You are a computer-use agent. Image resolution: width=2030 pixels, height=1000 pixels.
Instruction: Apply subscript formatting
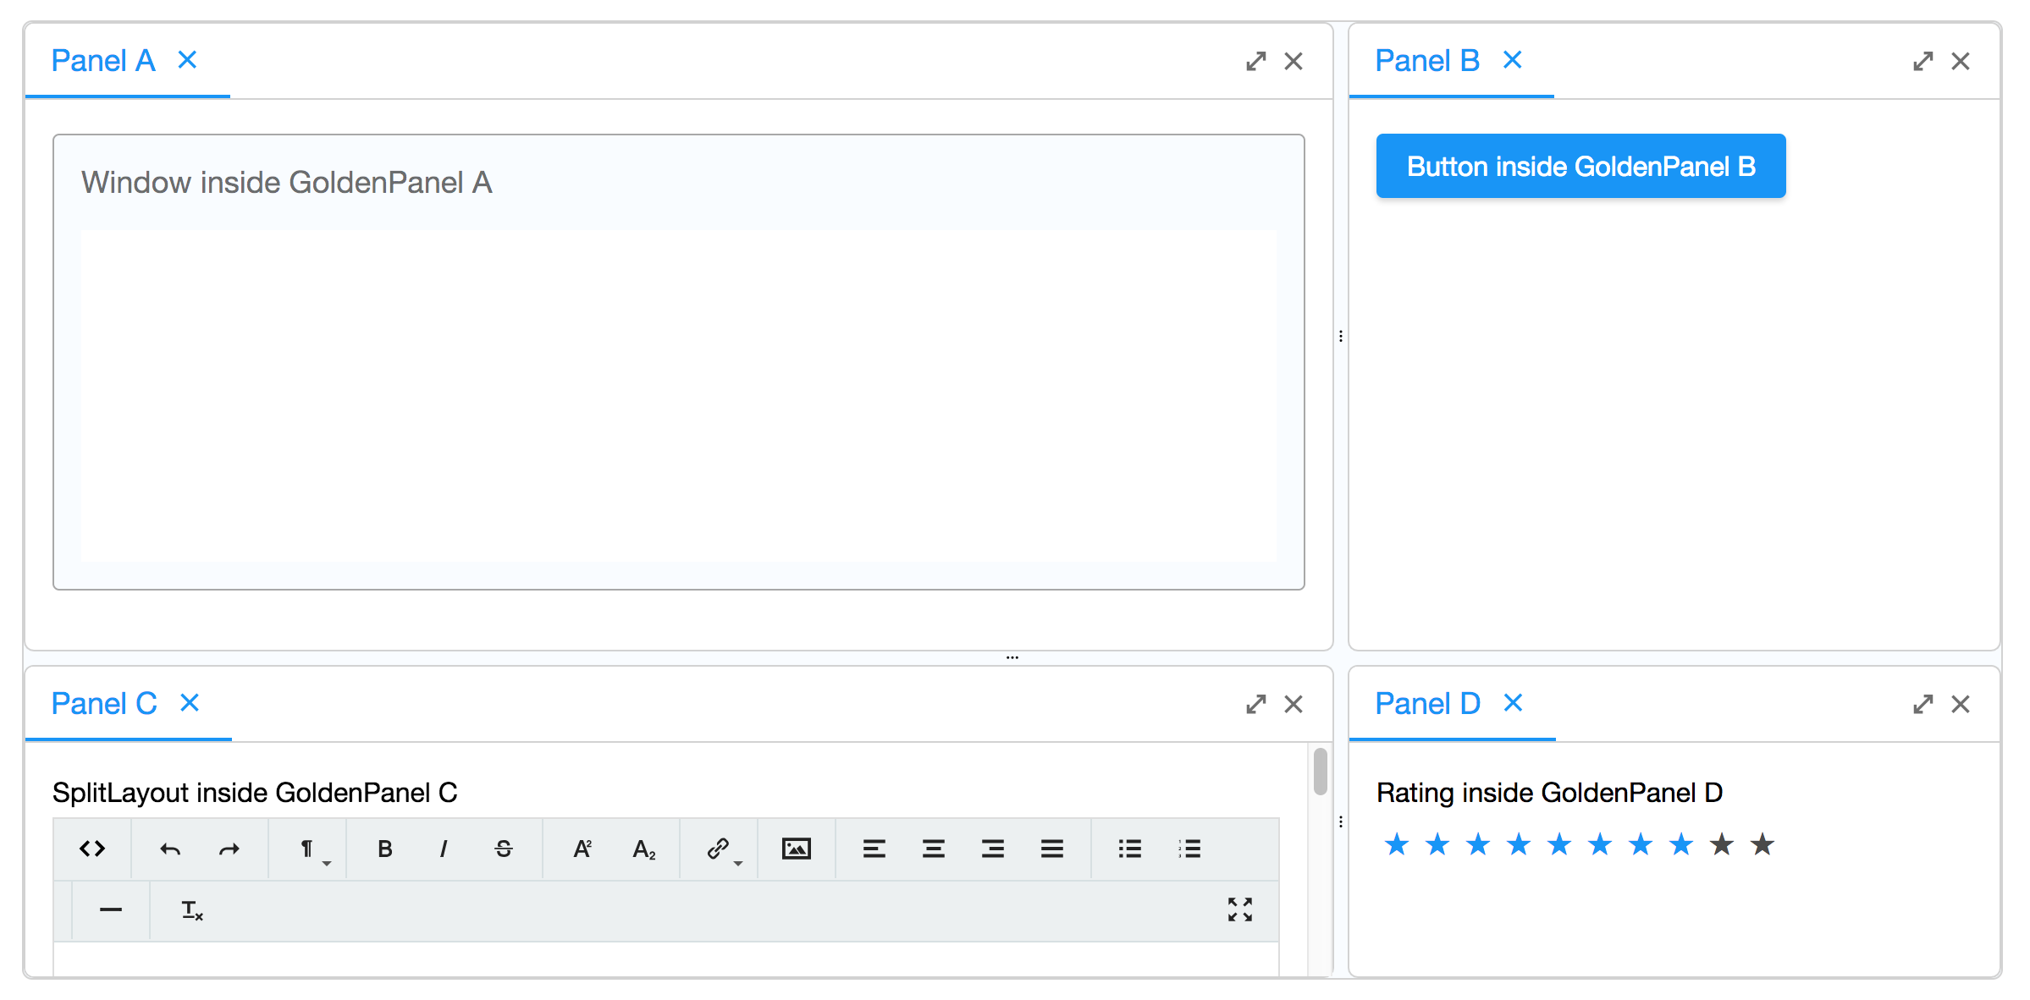[x=643, y=849]
